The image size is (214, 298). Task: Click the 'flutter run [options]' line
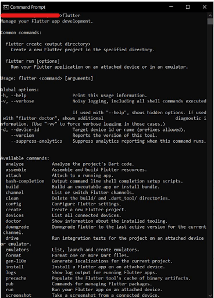click(x=33, y=61)
